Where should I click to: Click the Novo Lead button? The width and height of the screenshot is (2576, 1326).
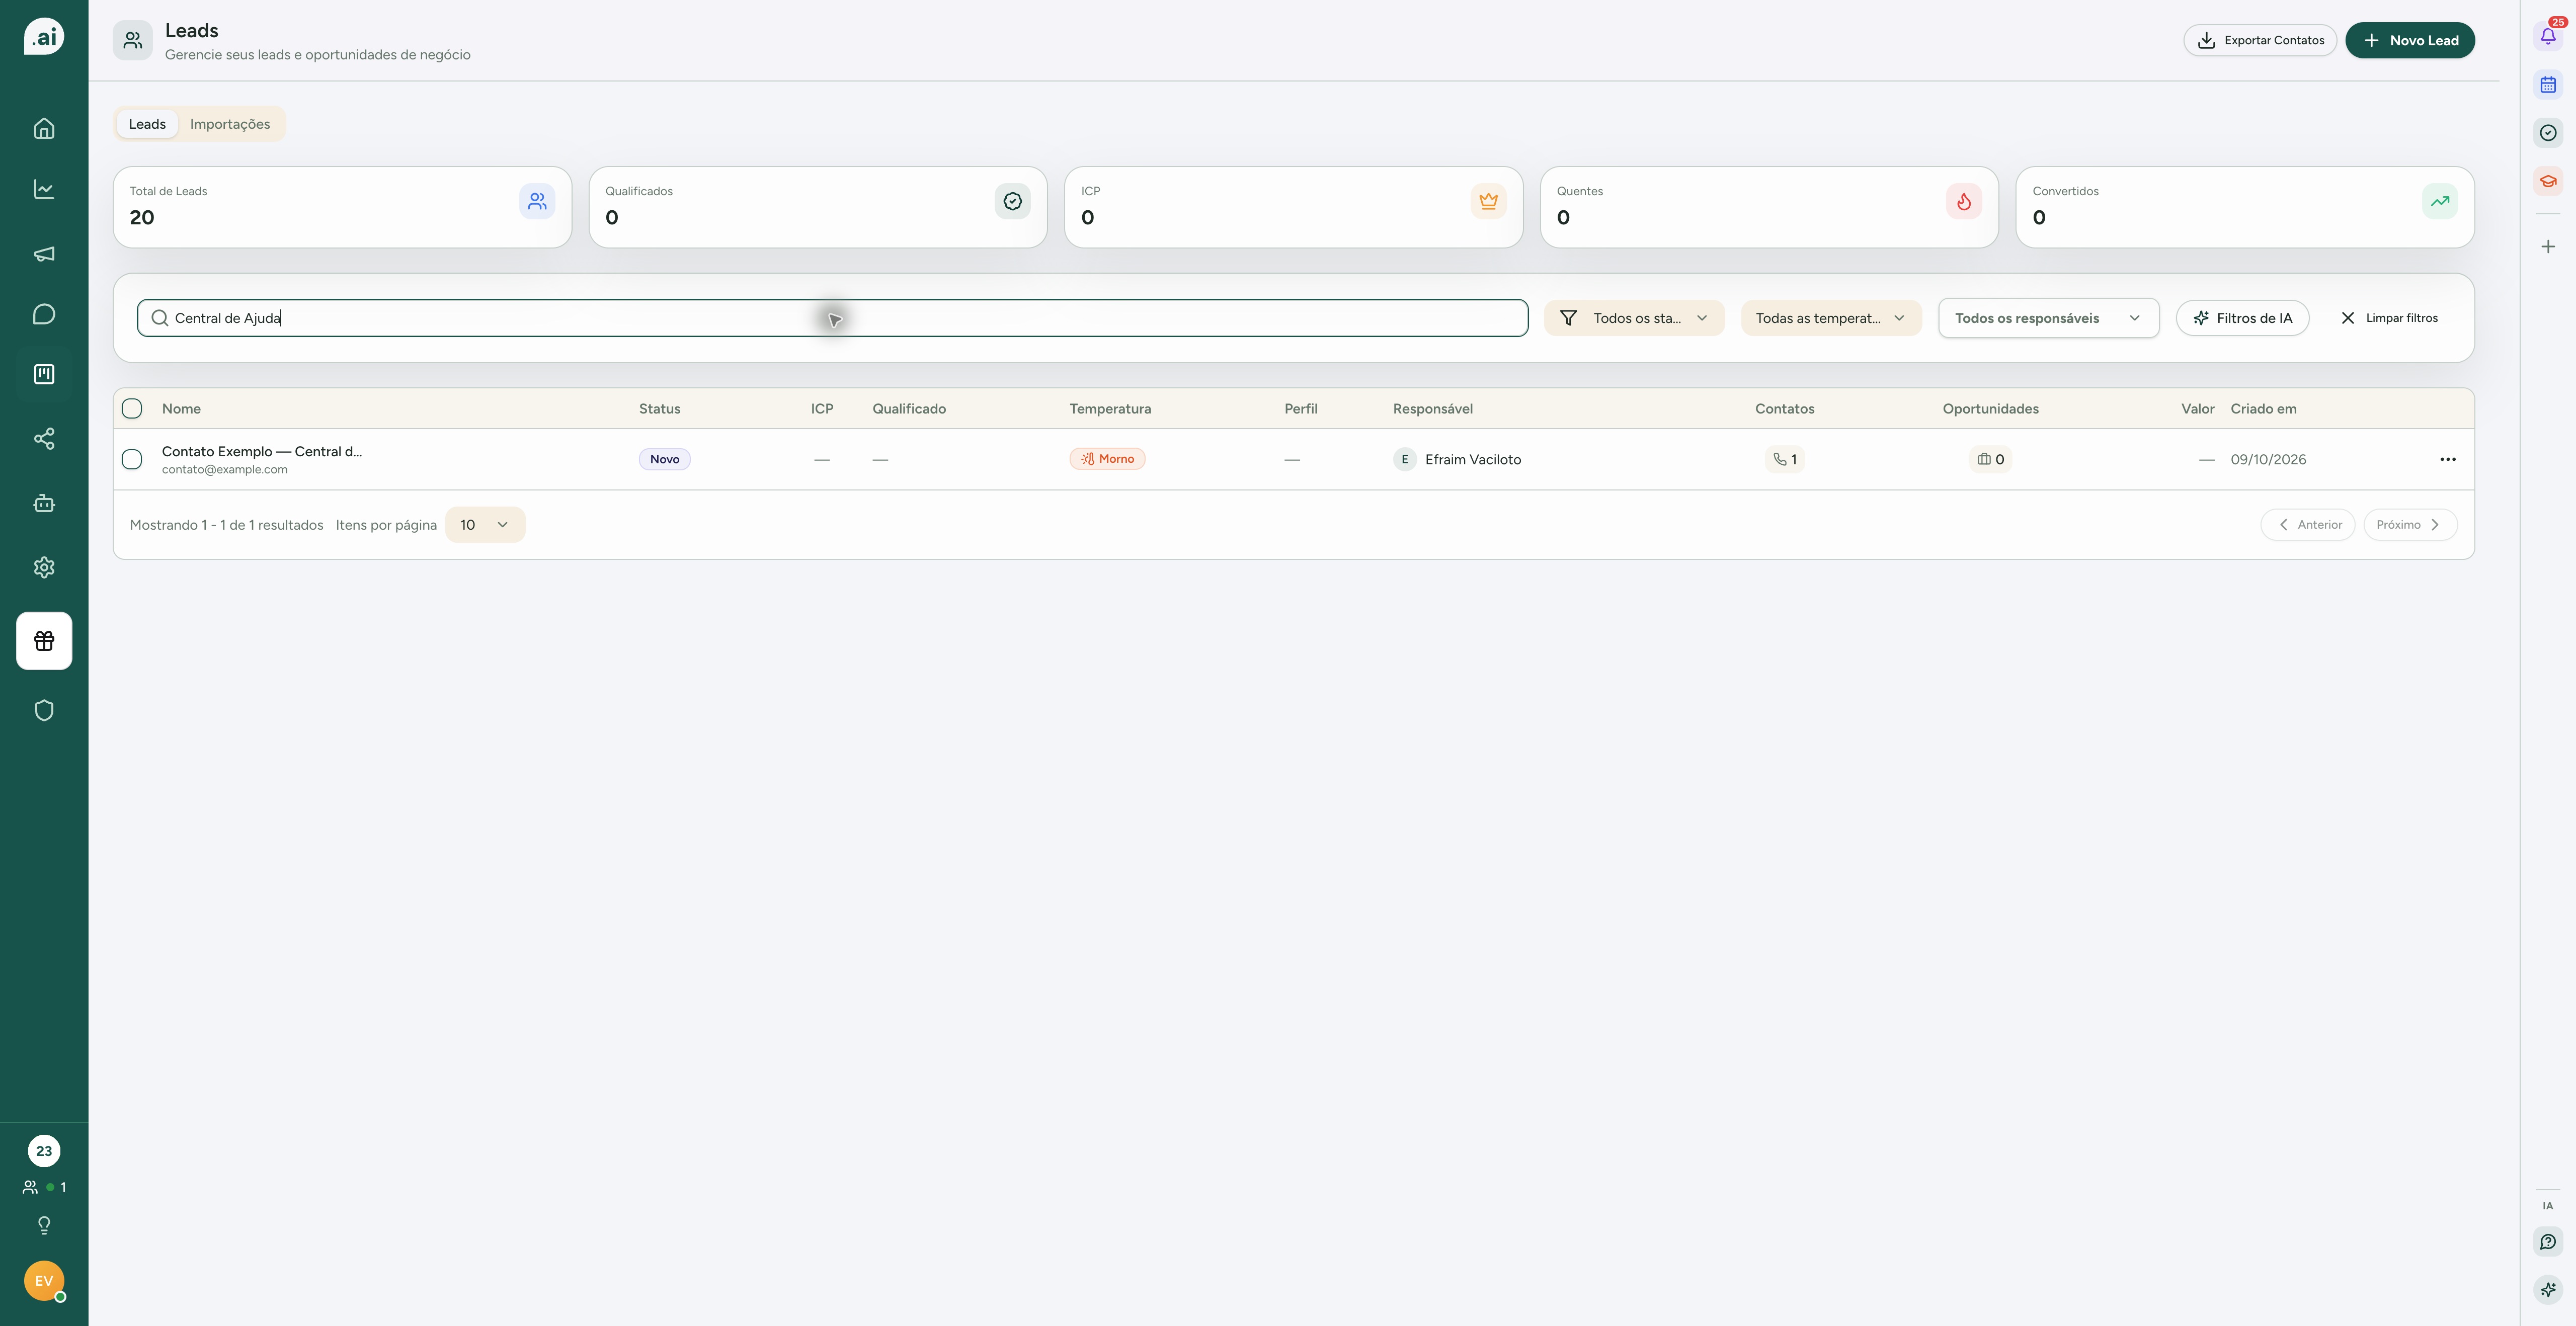pyautogui.click(x=2410, y=40)
